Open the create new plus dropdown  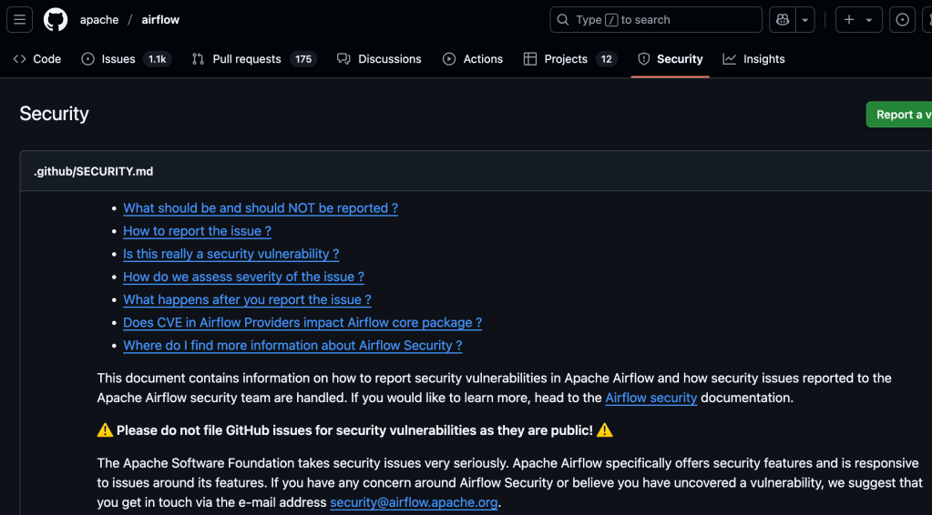coord(857,19)
